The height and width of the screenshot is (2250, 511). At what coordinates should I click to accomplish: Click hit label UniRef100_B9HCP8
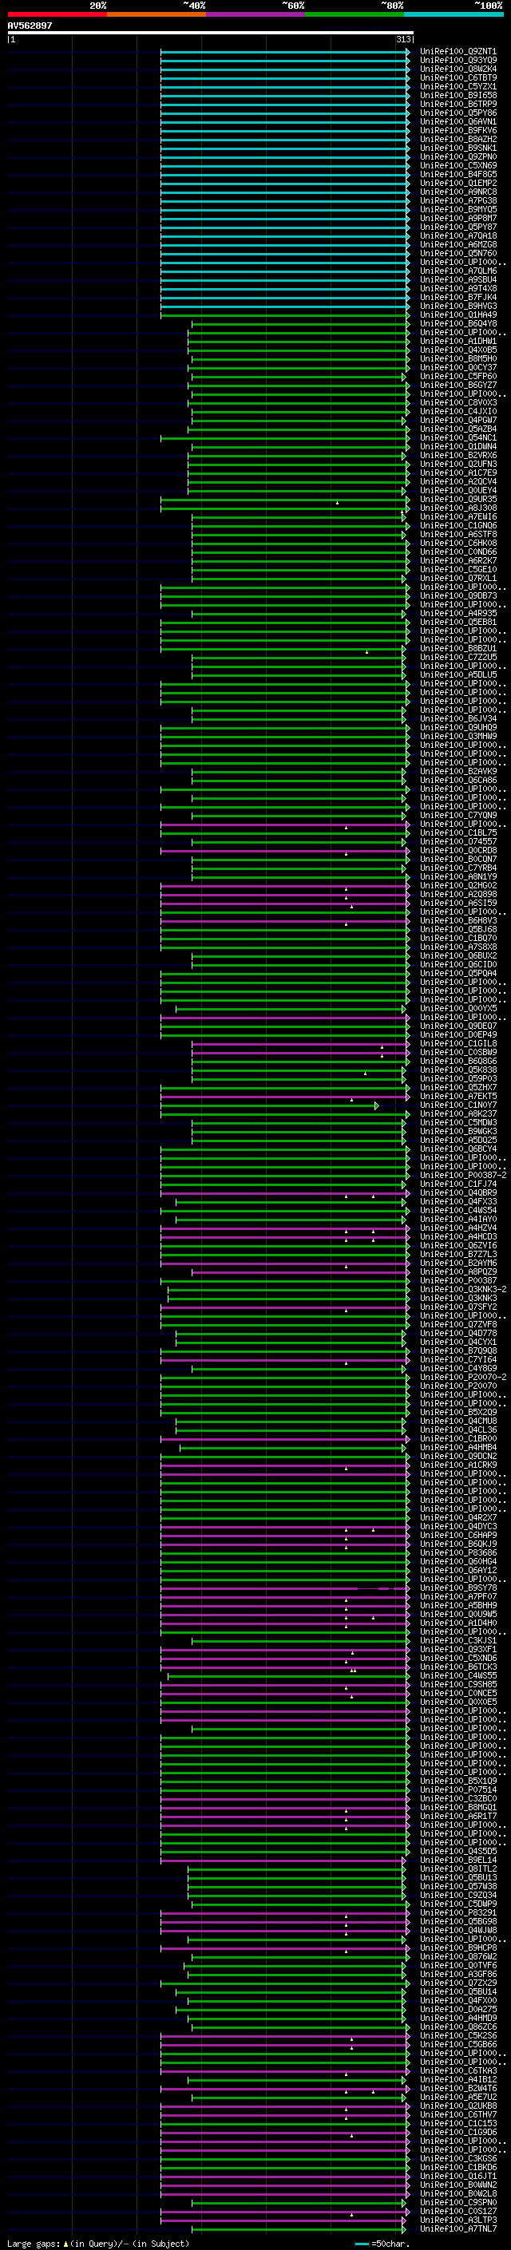tap(458, 1947)
